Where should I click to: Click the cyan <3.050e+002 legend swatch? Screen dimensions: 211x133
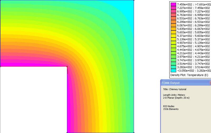(173, 71)
